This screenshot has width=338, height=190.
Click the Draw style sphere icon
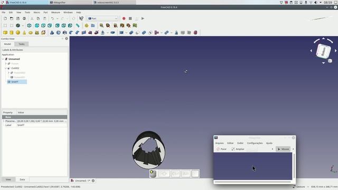pos(18,25)
